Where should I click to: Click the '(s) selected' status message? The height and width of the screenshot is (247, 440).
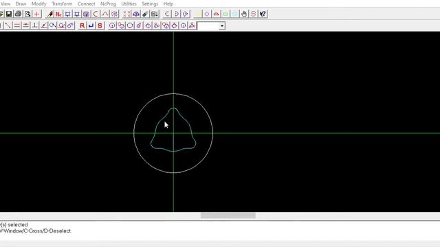[x=14, y=224]
